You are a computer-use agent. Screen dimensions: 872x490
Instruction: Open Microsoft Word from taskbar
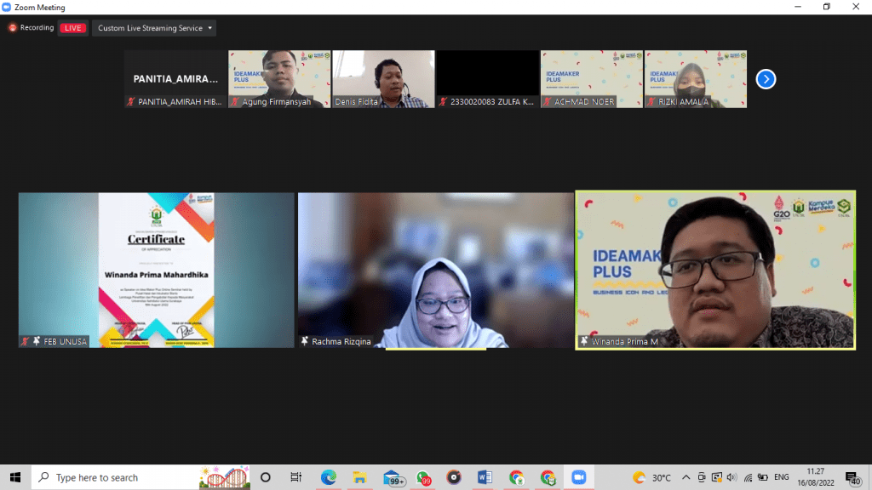[485, 477]
